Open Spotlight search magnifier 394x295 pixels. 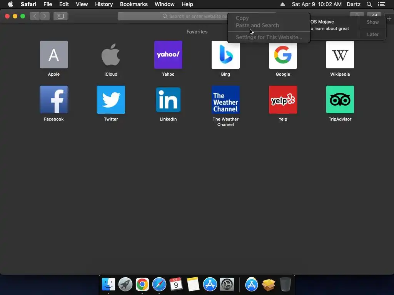coord(369,4)
